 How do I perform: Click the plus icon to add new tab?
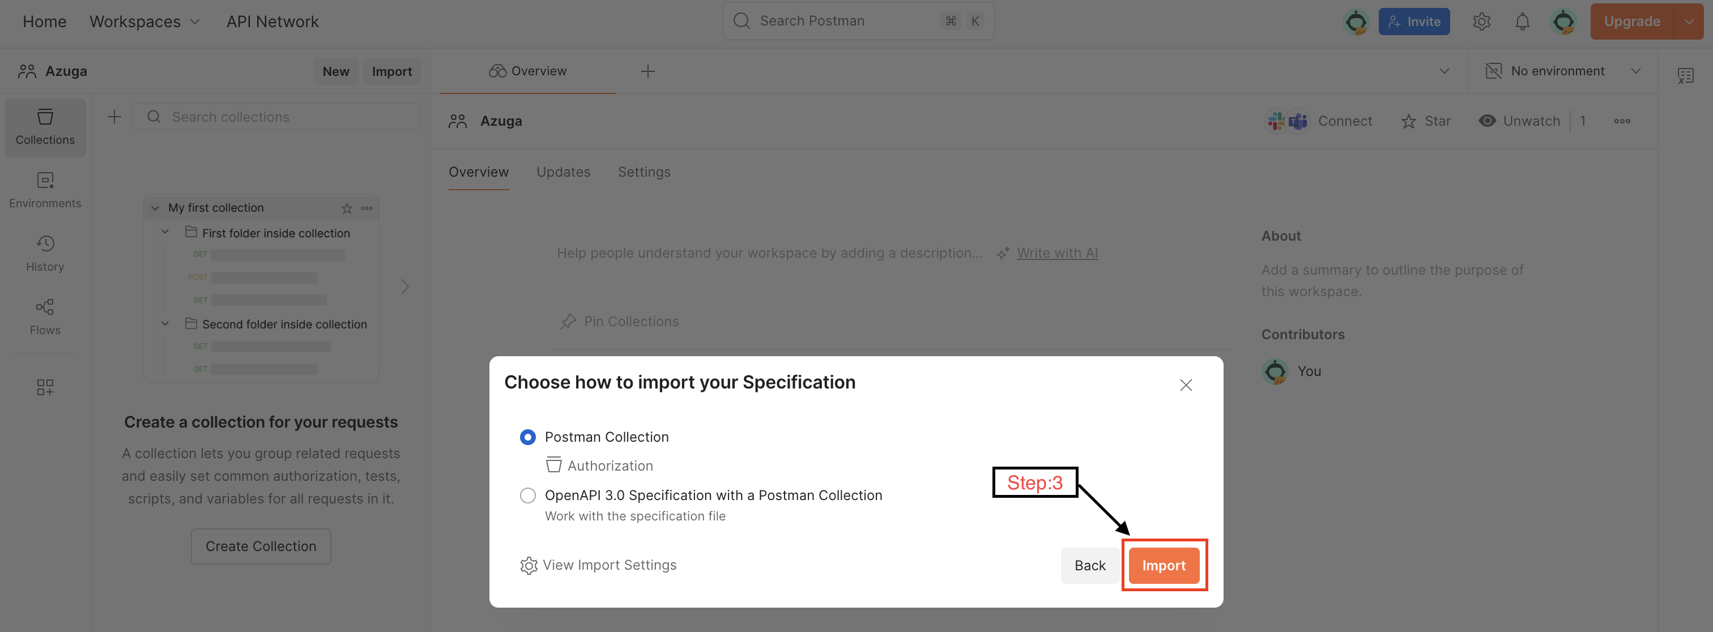tap(647, 71)
